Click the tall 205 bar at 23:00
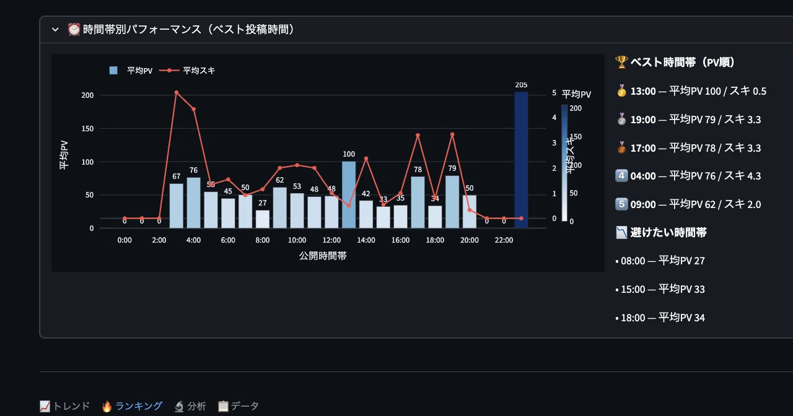Image resolution: width=793 pixels, height=416 pixels. pos(521,160)
